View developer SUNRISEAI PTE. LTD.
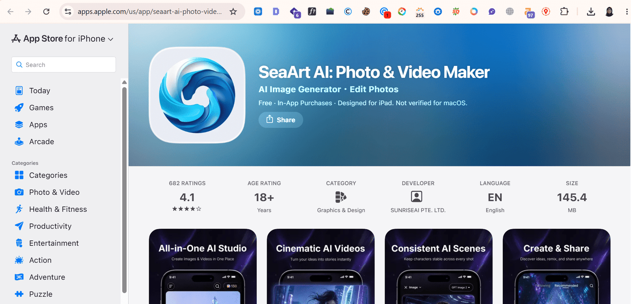The image size is (631, 304). pos(418,210)
